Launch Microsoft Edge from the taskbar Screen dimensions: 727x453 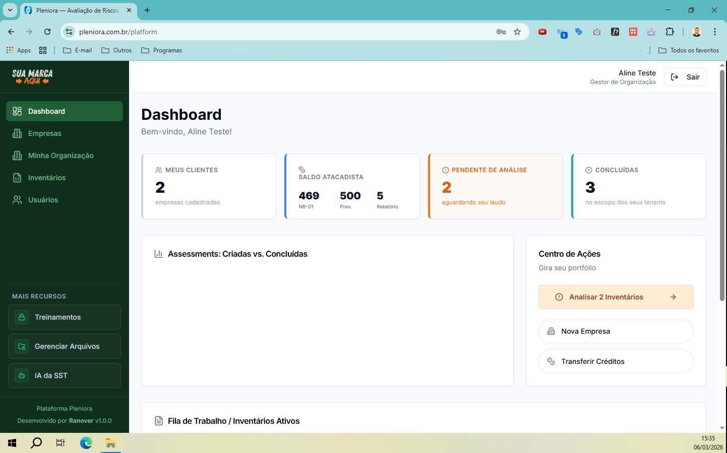86,443
